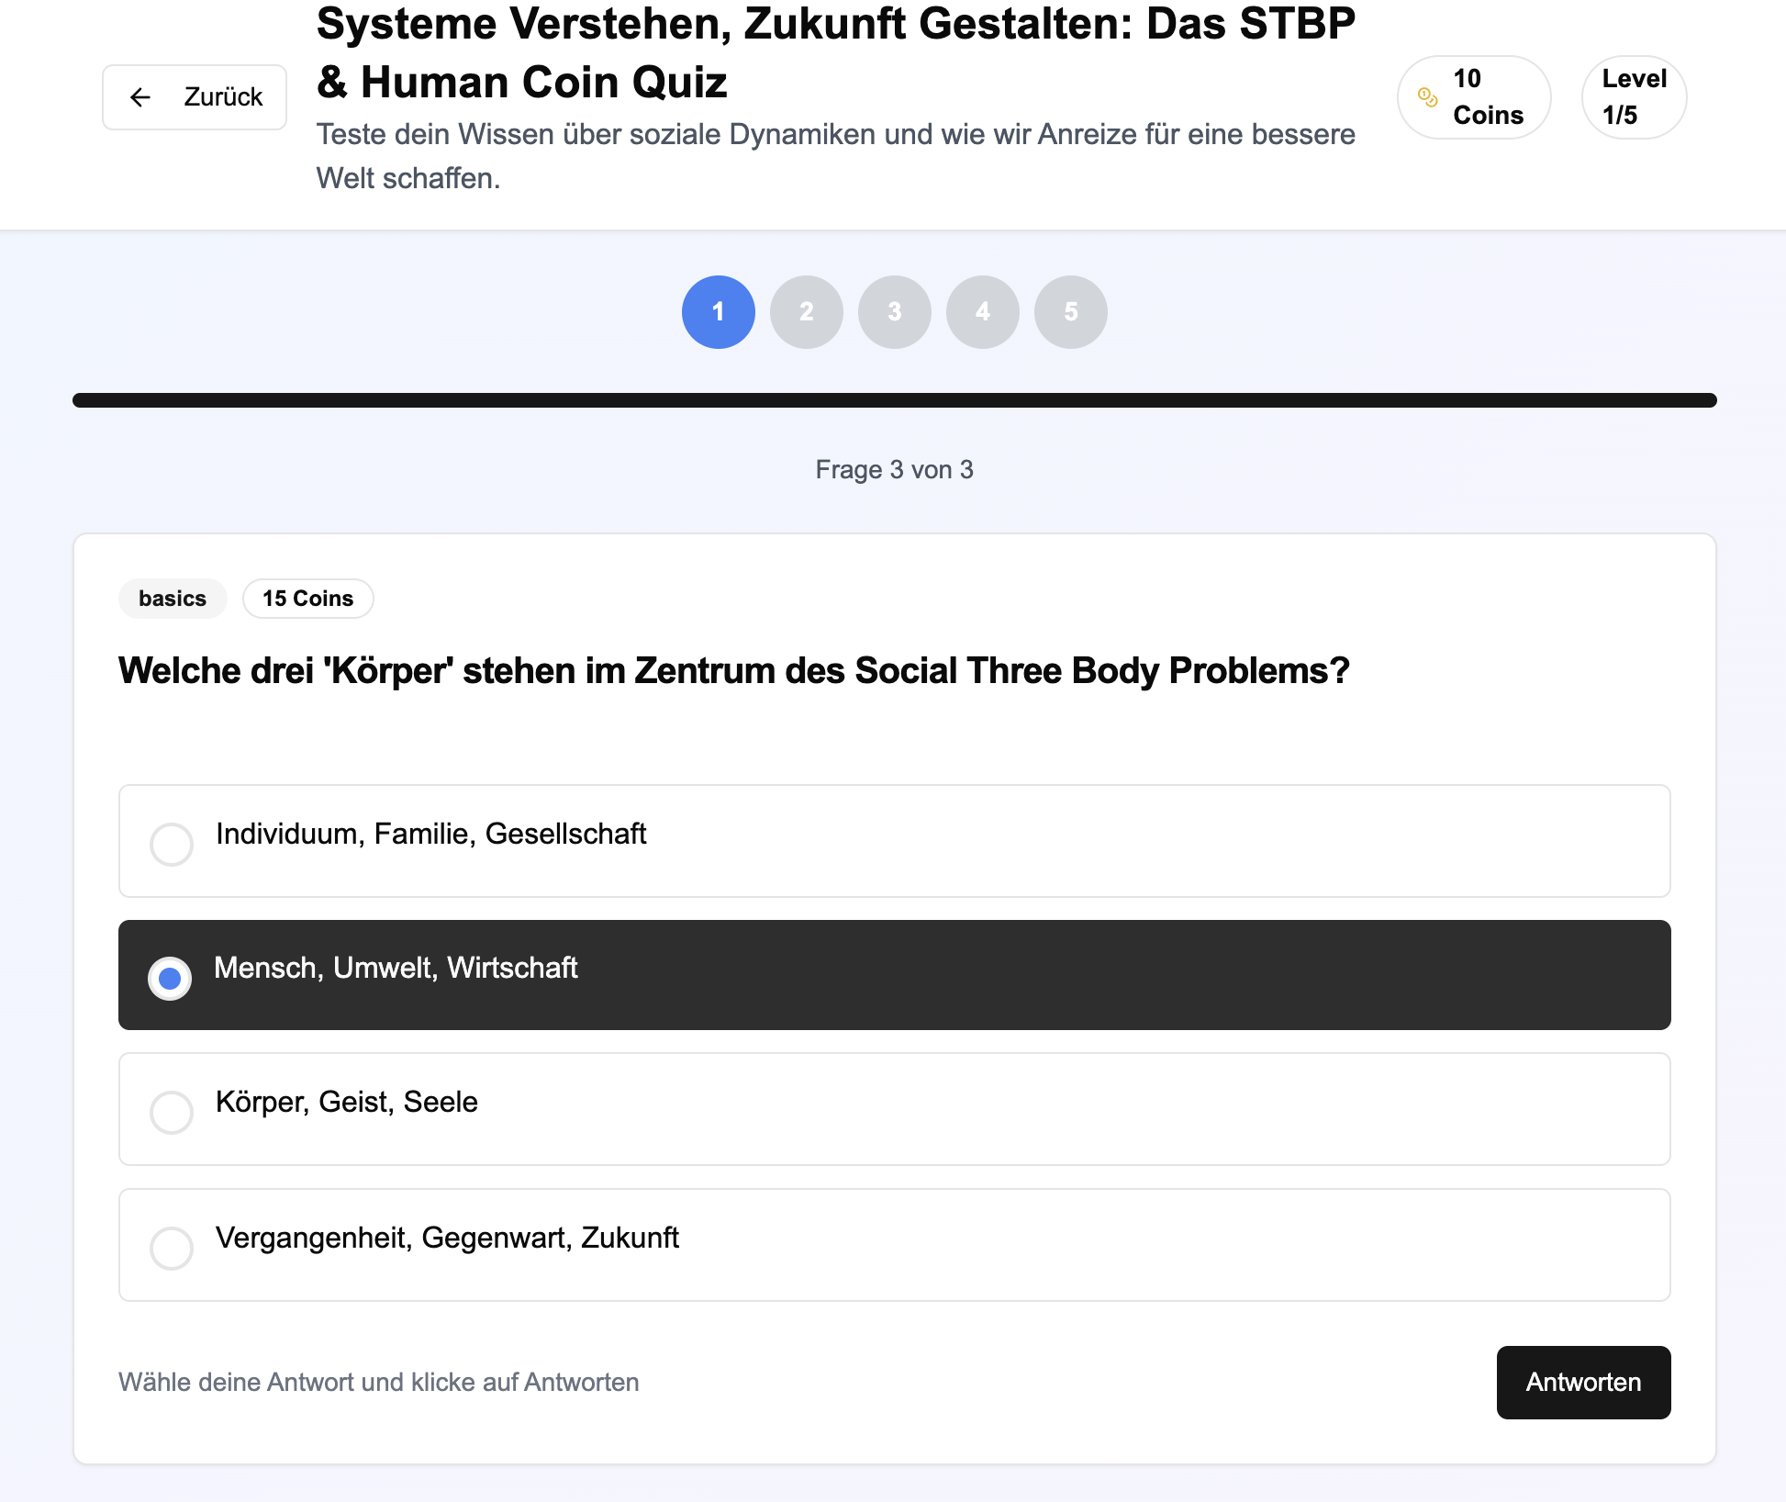The image size is (1786, 1502).
Task: Click answer text 'Körper, Geist, Seele'
Action: (347, 1102)
